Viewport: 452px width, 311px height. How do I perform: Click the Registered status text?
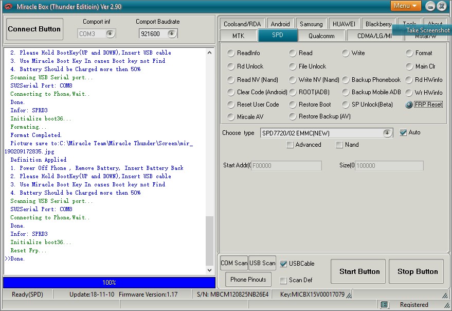(x=414, y=304)
